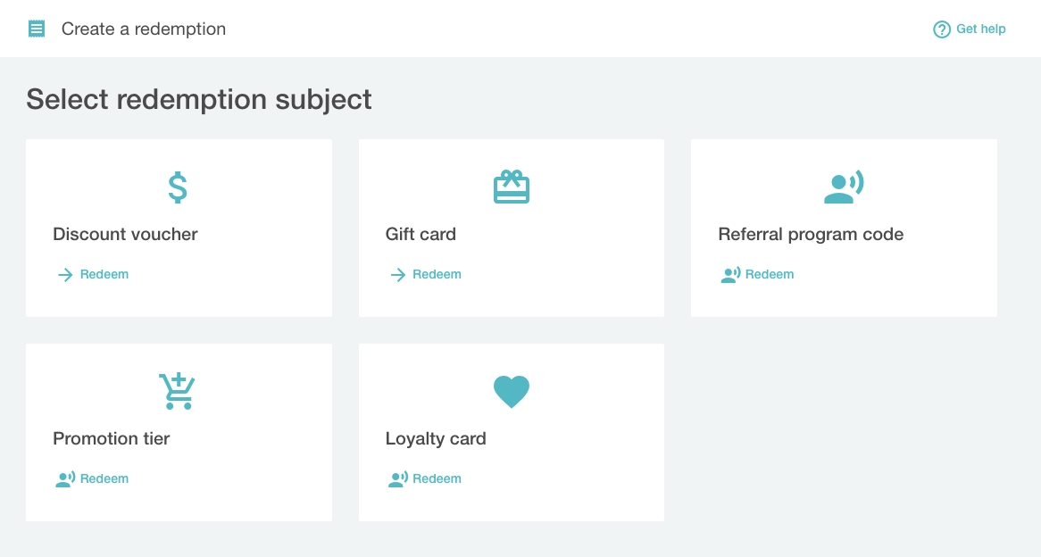Click the shopping cart Promotion tier icon
The image size is (1041, 557).
point(177,391)
